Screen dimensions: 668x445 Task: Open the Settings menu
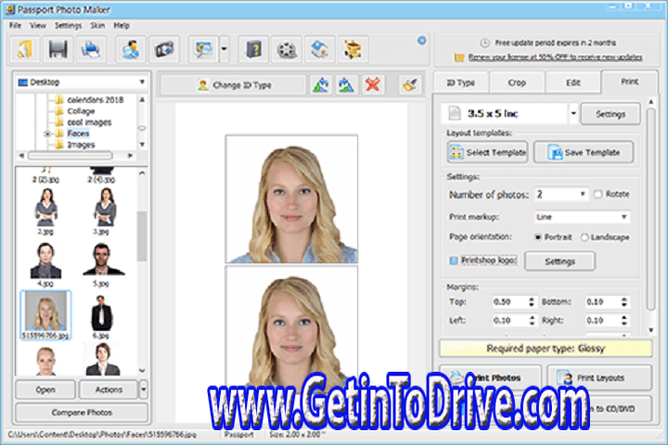(x=68, y=26)
